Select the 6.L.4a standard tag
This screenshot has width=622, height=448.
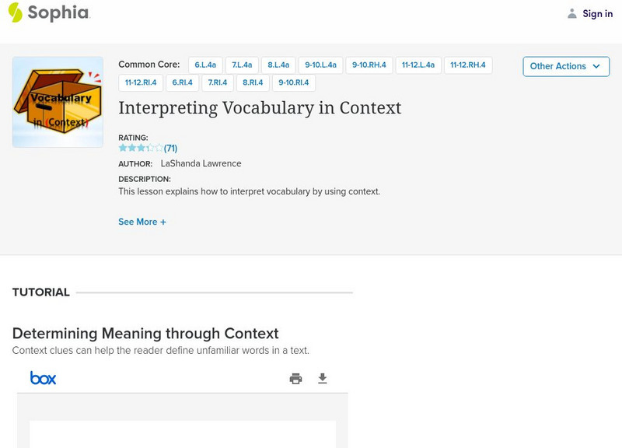pos(206,65)
